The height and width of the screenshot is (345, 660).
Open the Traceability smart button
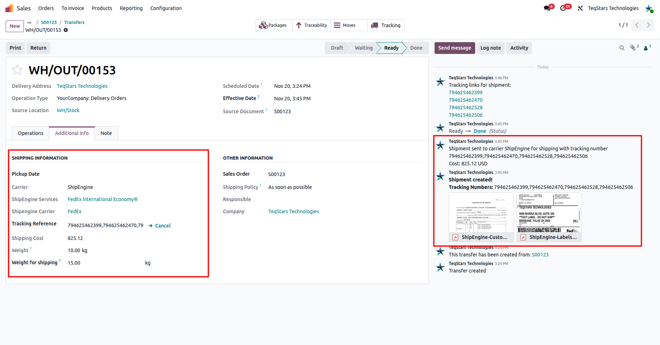tap(311, 25)
